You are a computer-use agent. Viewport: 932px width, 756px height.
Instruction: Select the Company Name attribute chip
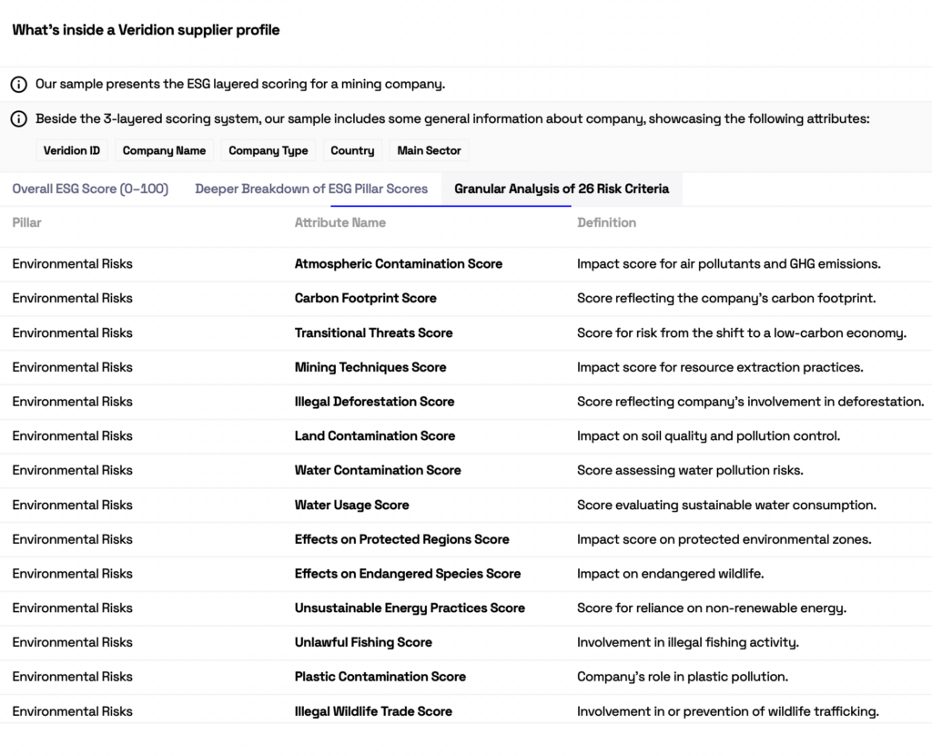(164, 150)
